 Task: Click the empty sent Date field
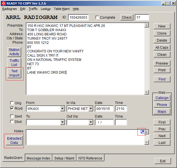click(104, 122)
